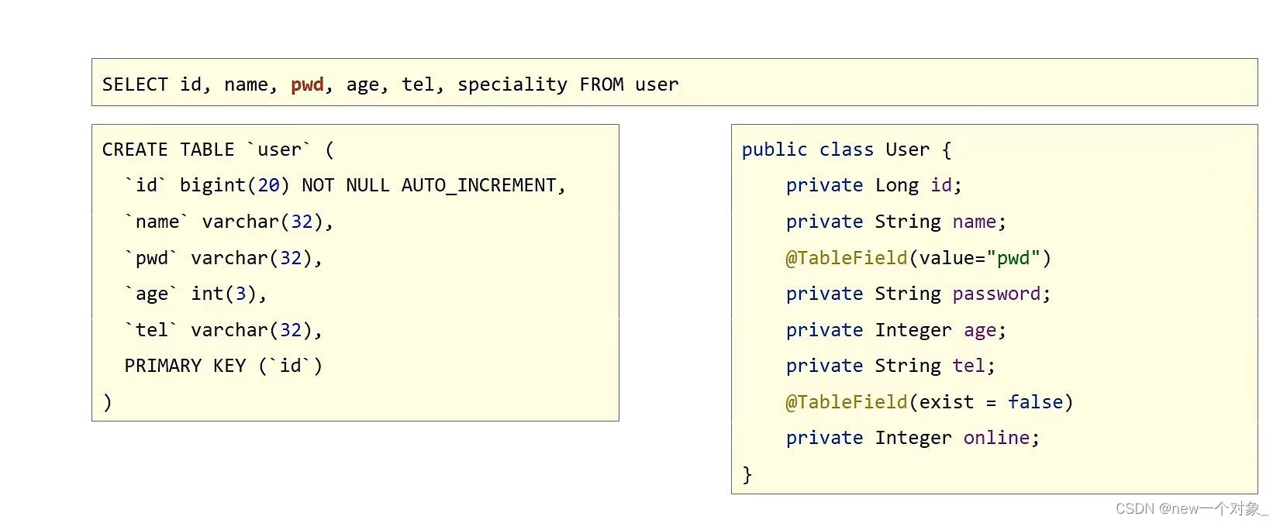Click the AUTO_INCREMENT keyword
Viewport: 1280px width, 523px height.
click(x=478, y=185)
